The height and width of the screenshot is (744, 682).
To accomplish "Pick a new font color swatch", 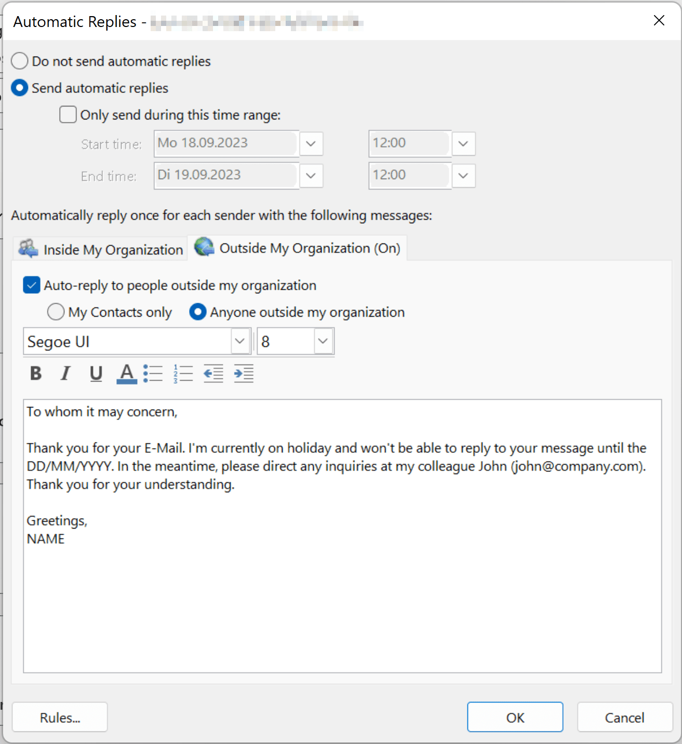I will [126, 381].
